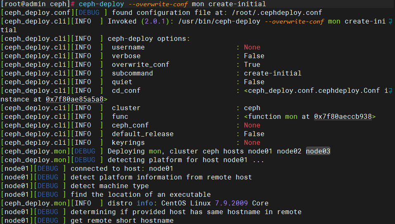The image size is (395, 224).
Task: Click 'ceph-deploy options:' header text
Action: (x=149, y=39)
